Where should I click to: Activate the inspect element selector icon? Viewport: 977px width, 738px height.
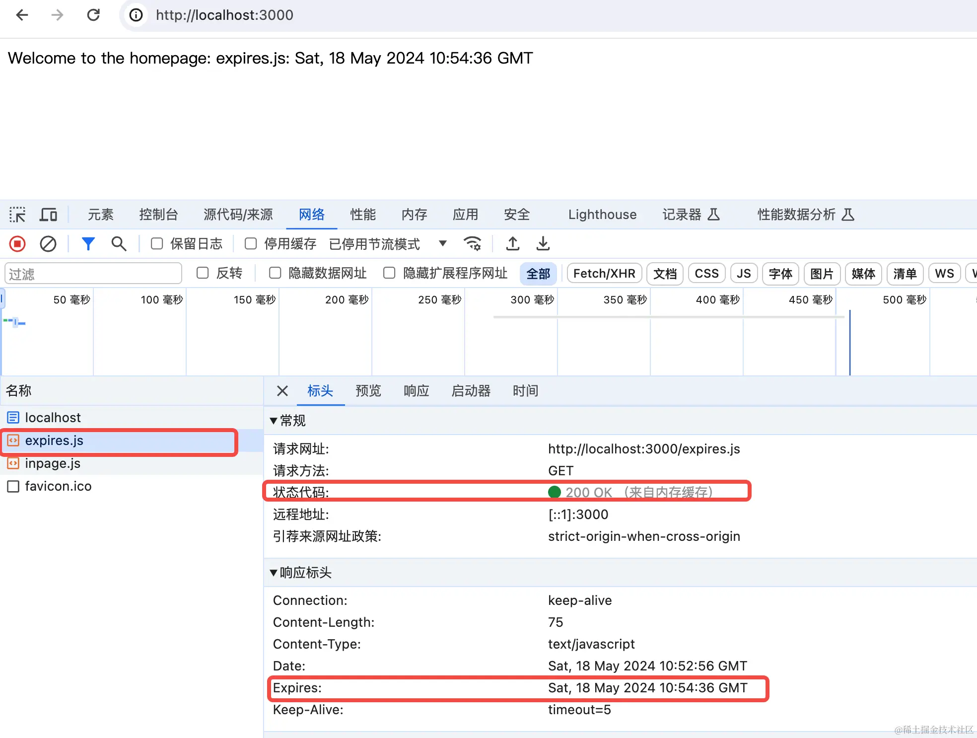click(17, 215)
